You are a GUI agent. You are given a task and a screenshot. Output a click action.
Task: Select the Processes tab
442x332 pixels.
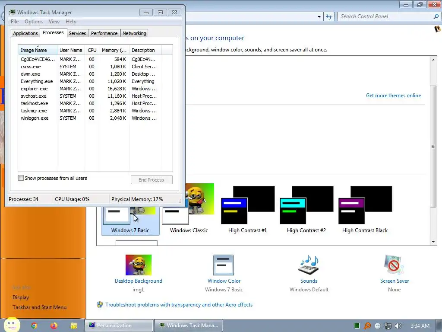click(x=53, y=33)
